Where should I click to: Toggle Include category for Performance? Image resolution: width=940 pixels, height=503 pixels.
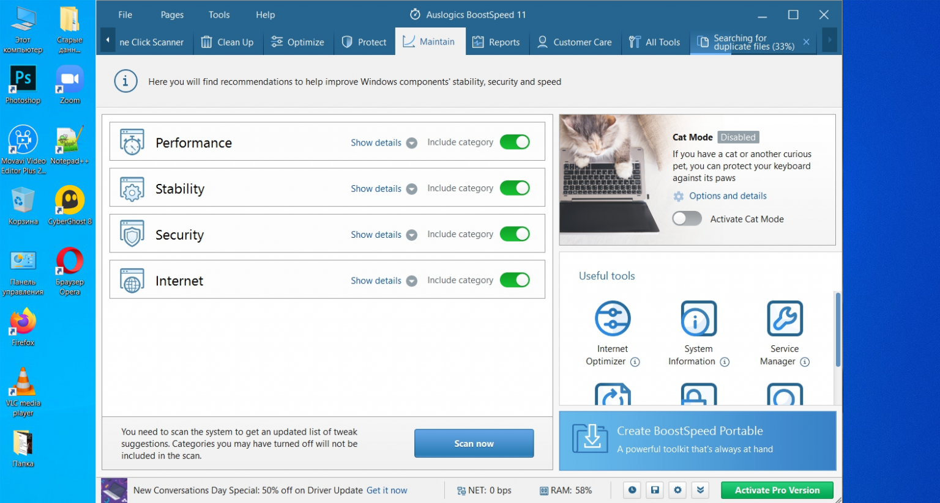[x=515, y=142]
